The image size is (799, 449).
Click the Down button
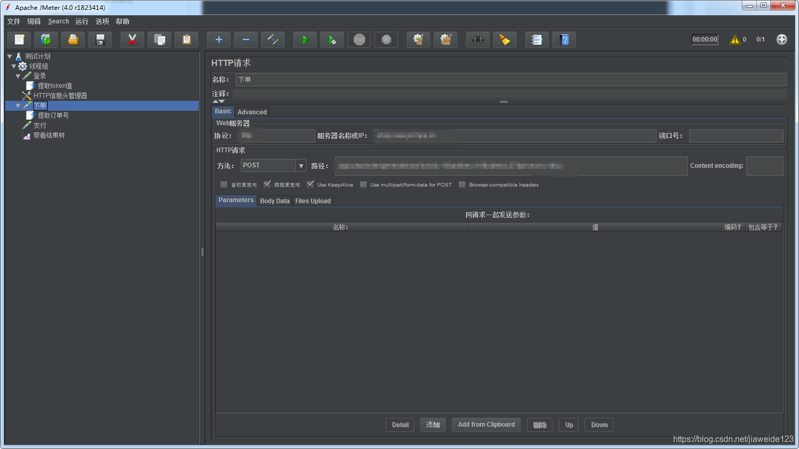coord(599,425)
